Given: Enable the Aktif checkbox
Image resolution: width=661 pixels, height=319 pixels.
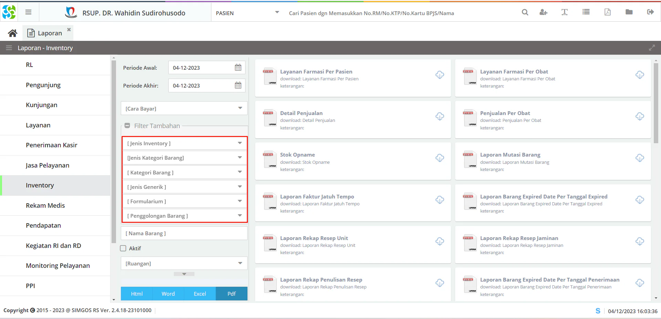Looking at the screenshot, I should coord(123,248).
